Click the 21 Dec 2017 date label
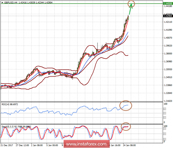Viewport: 173px width, 148px height. pos(7,145)
